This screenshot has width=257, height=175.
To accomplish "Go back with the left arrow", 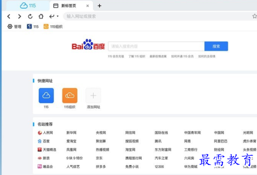I will pos(9,16).
